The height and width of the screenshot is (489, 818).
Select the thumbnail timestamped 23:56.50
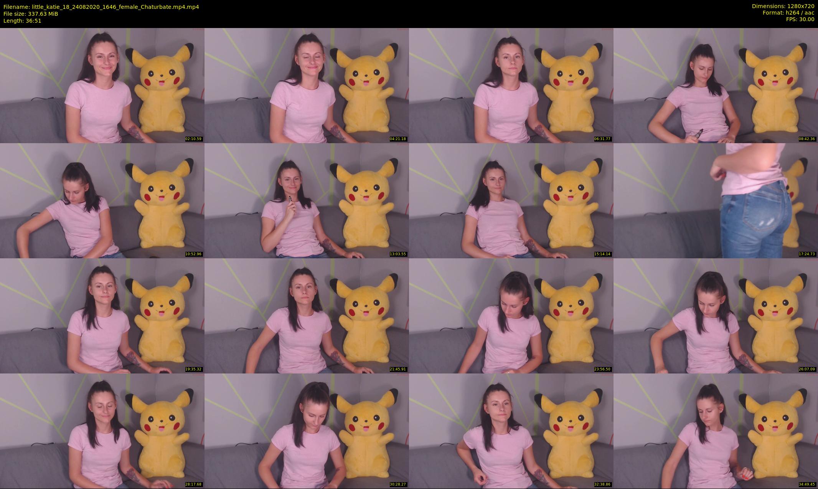(511, 316)
